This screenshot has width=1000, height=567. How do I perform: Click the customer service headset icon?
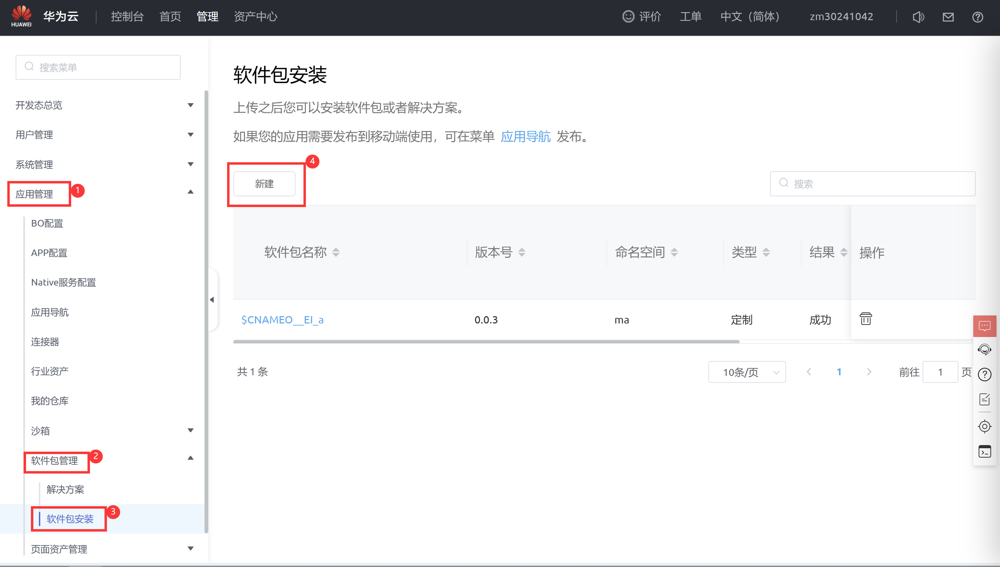click(x=984, y=349)
